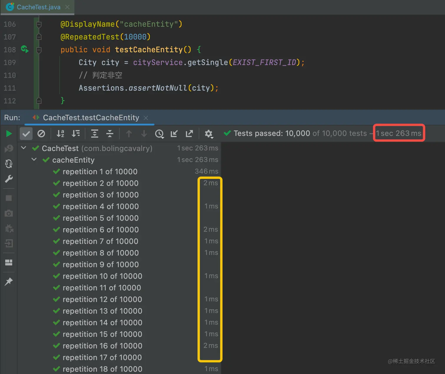Select repetition 18 of 10000
This screenshot has height=374, width=445.
pos(119,369)
